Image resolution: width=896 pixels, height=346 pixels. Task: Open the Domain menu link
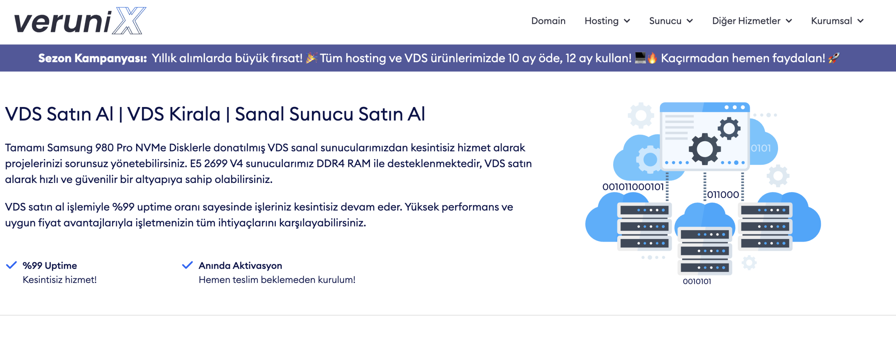(548, 21)
